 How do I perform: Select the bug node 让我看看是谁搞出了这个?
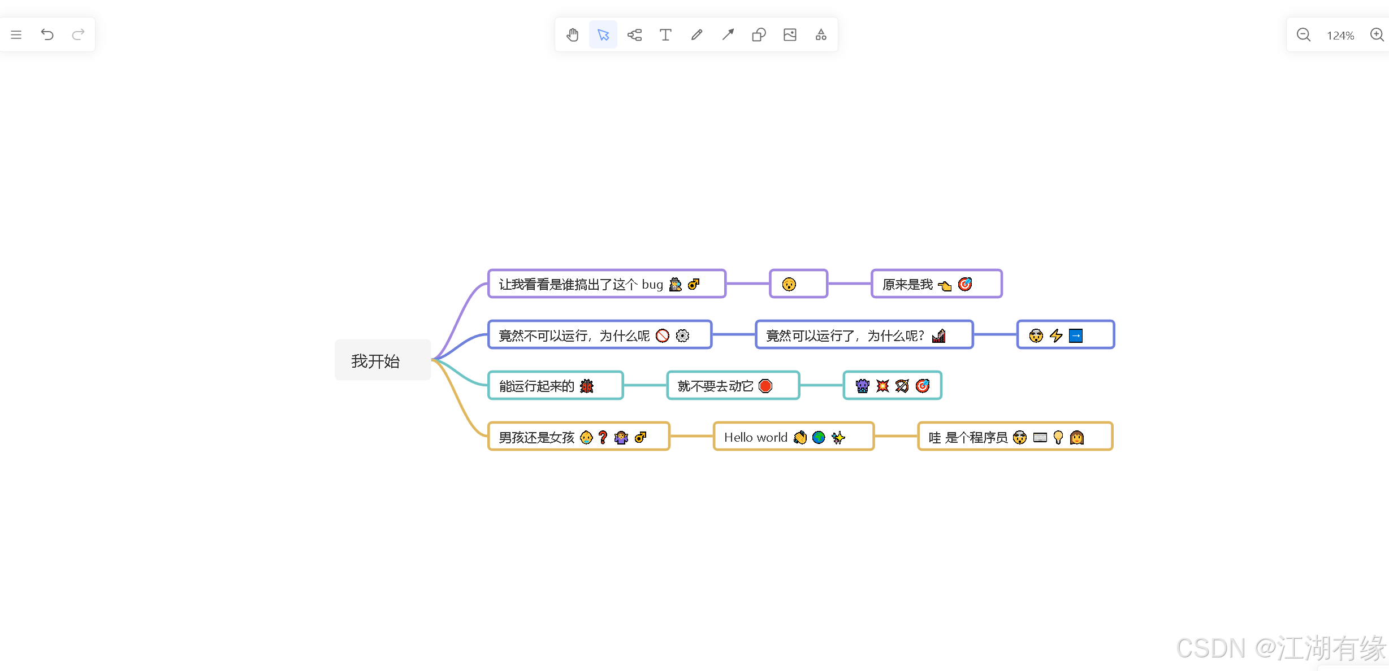click(x=606, y=284)
